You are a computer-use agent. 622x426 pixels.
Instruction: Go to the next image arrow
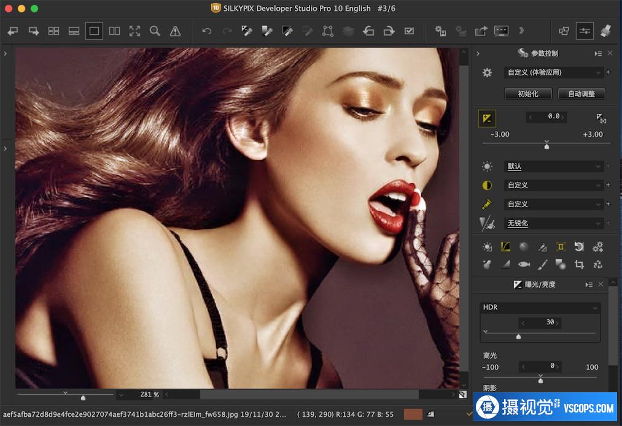coord(34,31)
